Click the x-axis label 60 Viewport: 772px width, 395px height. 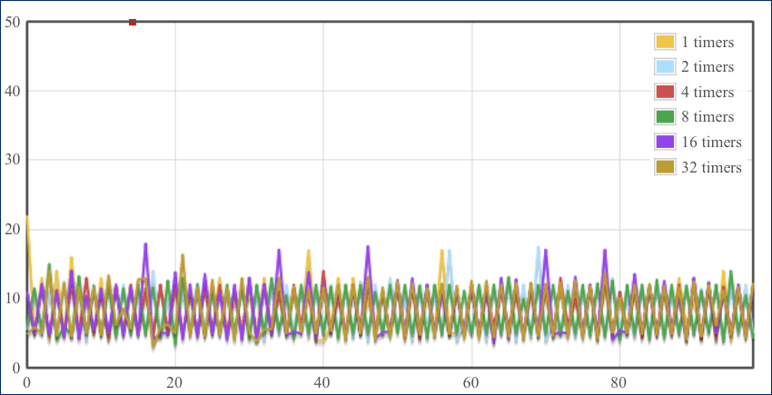(471, 382)
